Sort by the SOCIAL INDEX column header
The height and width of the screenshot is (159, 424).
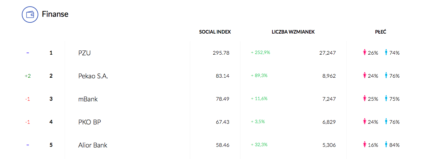pyautogui.click(x=215, y=32)
